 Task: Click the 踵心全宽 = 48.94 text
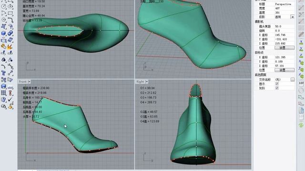34,16
